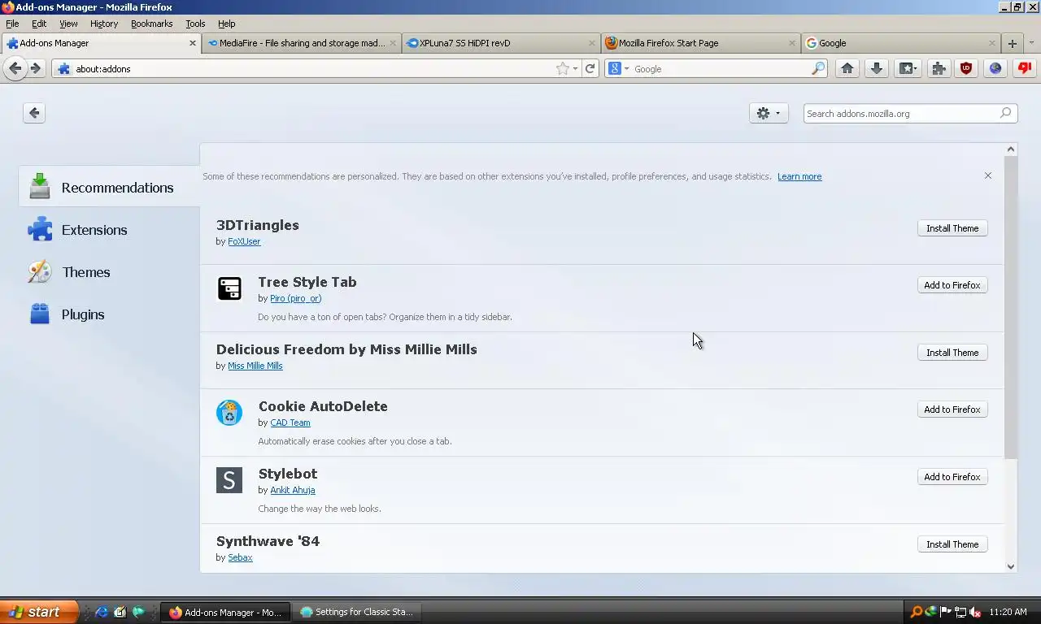Click the Cookie AutoDelete add-on icon
The height and width of the screenshot is (624, 1041).
229,413
